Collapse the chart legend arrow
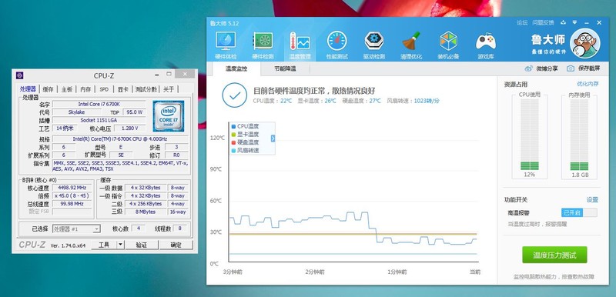Screen dimensions: 616x297 click(273, 138)
